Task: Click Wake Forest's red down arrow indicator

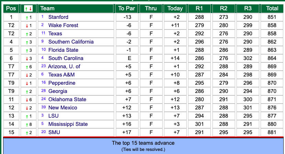Action: click(27, 26)
